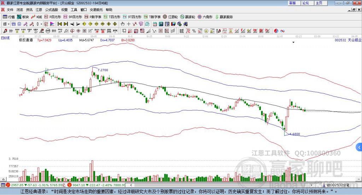The height and width of the screenshot is (195, 362).
Task: Switch to the K线 candlestick chart
Action: (x=37, y=17)
